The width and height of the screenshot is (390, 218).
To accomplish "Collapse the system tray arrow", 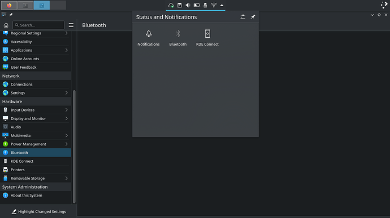I will click(222, 5).
